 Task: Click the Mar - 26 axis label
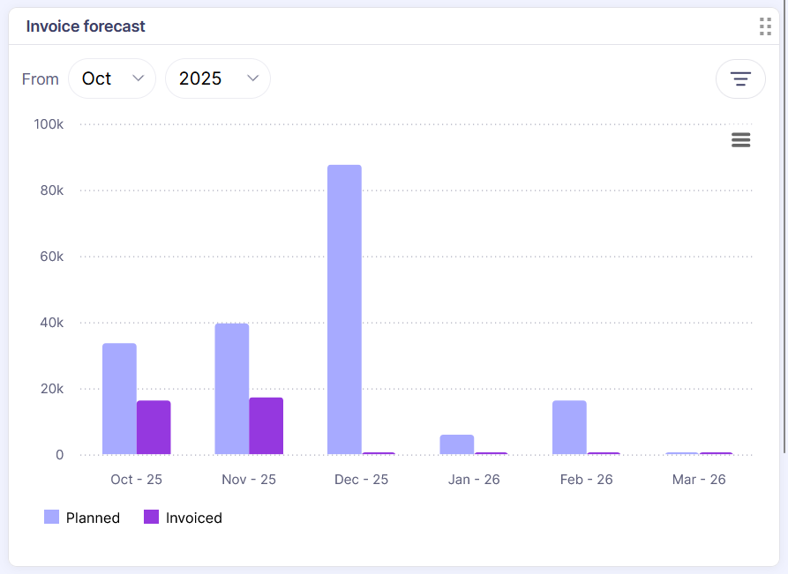tap(699, 480)
